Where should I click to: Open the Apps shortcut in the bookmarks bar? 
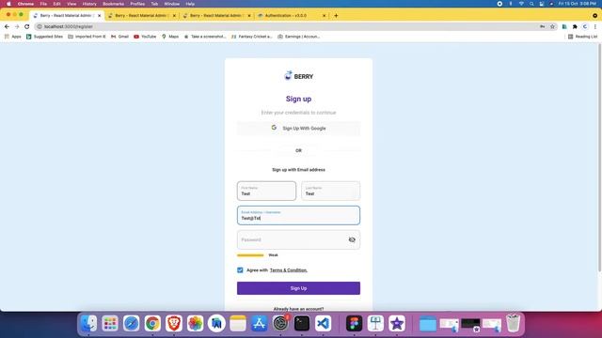tap(12, 37)
